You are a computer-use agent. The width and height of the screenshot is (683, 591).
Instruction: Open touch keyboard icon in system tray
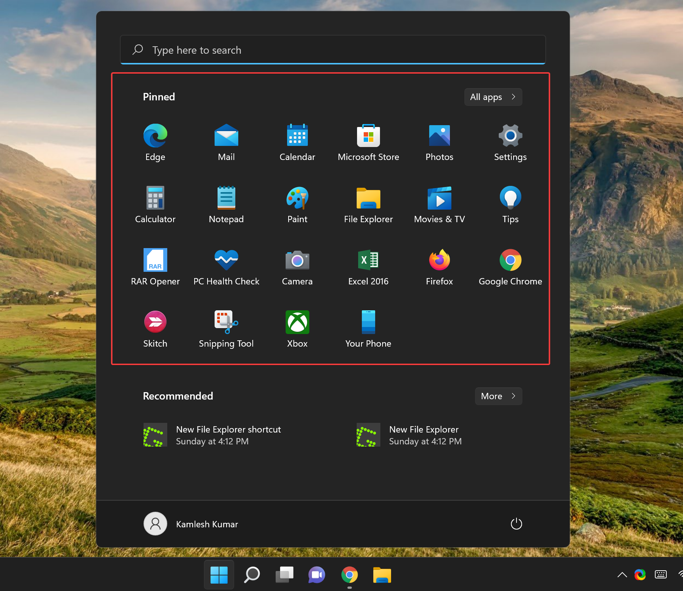click(x=660, y=575)
